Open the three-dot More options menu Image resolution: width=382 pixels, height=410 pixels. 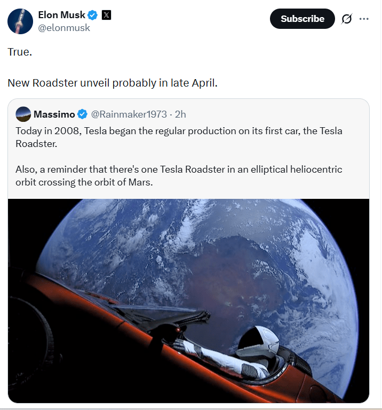[x=364, y=19]
